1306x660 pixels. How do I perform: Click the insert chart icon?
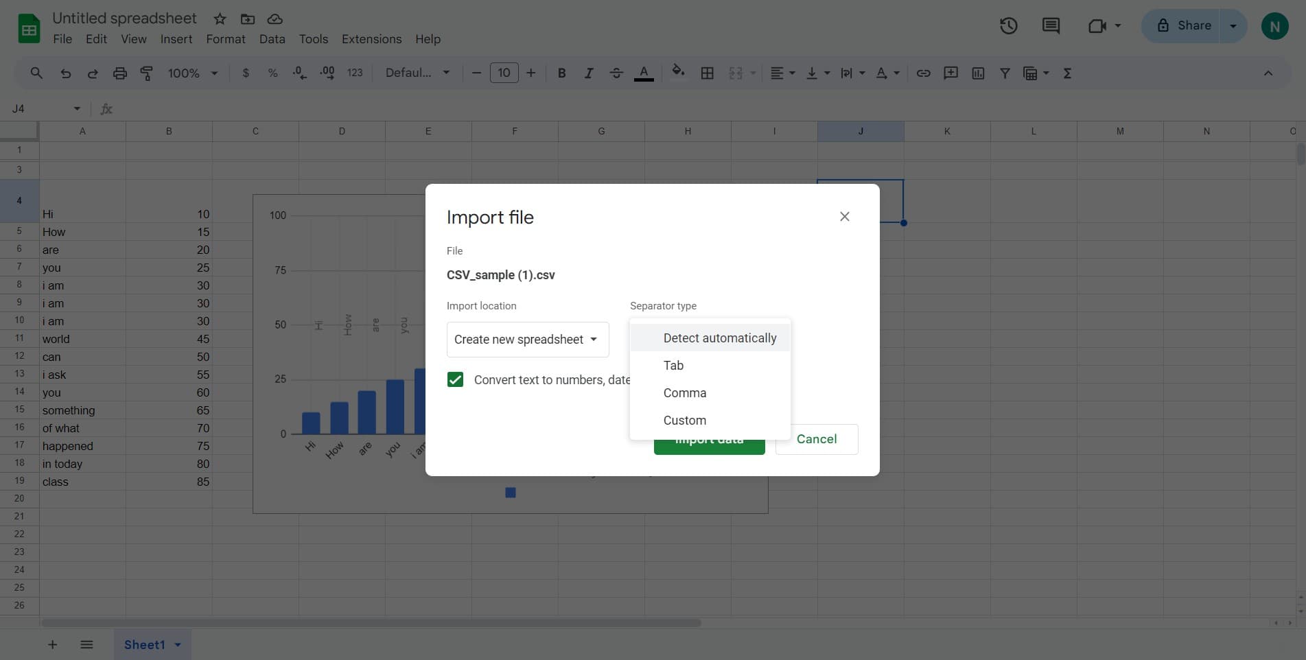(x=978, y=73)
